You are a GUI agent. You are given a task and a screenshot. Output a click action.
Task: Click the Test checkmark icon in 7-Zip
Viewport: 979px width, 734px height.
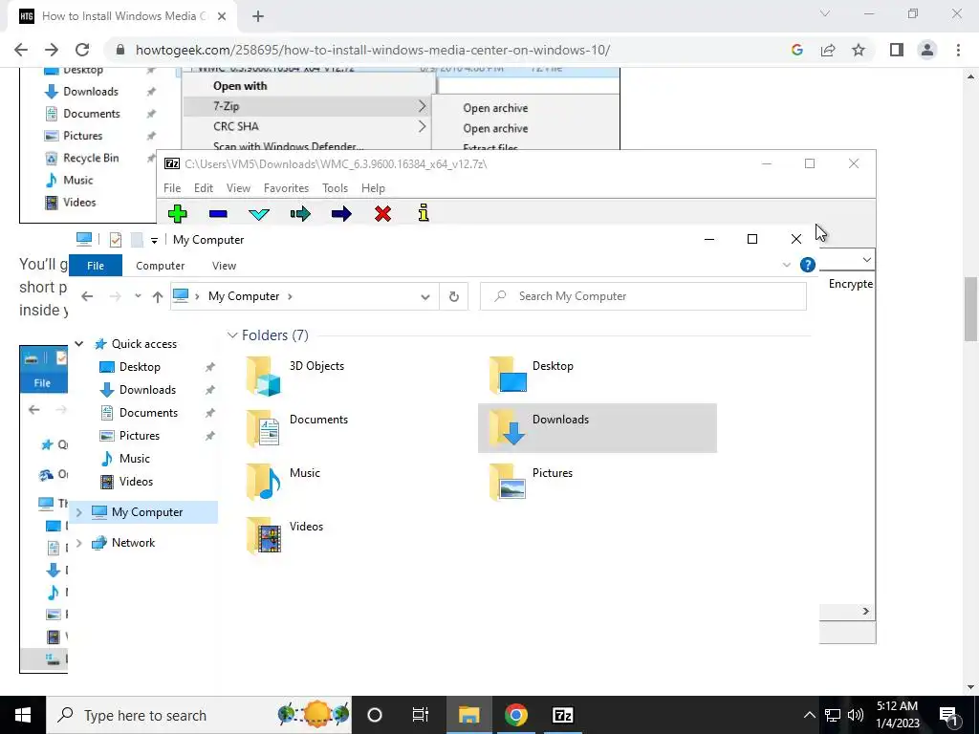point(259,214)
